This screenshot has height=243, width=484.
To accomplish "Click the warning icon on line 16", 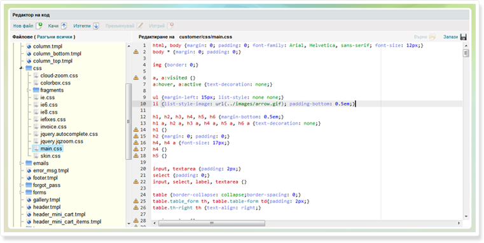I will [136, 143].
